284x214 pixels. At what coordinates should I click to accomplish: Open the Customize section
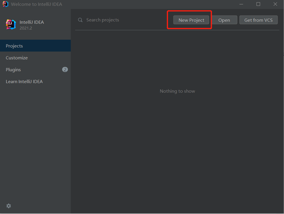tap(35, 58)
